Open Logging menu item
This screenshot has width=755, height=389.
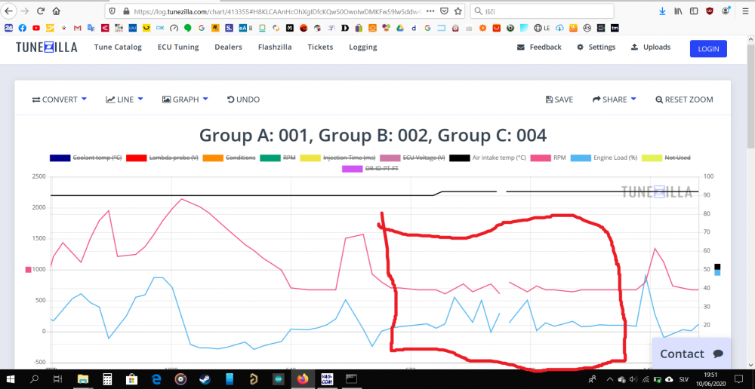pyautogui.click(x=363, y=47)
